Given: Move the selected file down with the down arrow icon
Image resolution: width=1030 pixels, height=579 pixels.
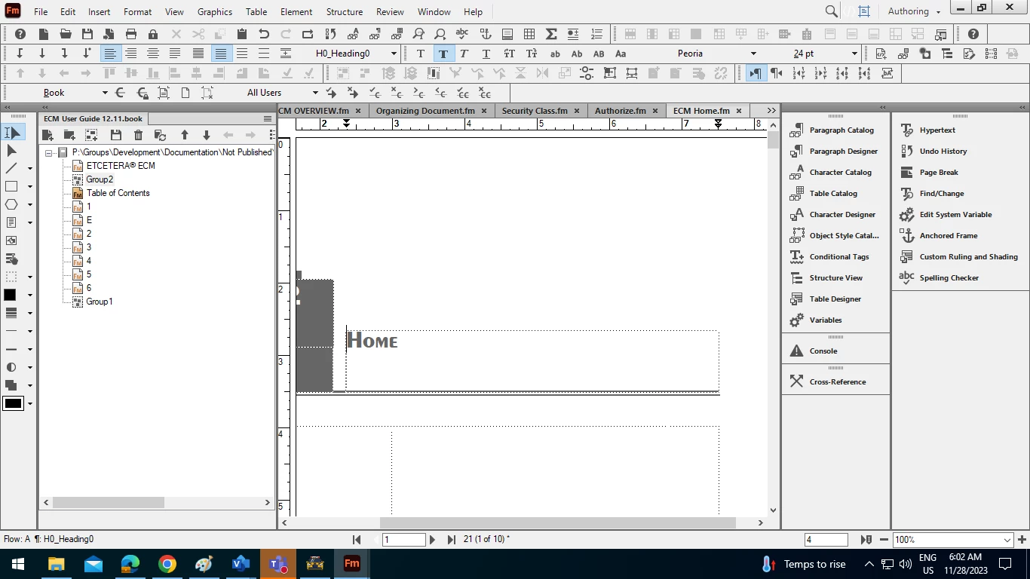Looking at the screenshot, I should [206, 135].
